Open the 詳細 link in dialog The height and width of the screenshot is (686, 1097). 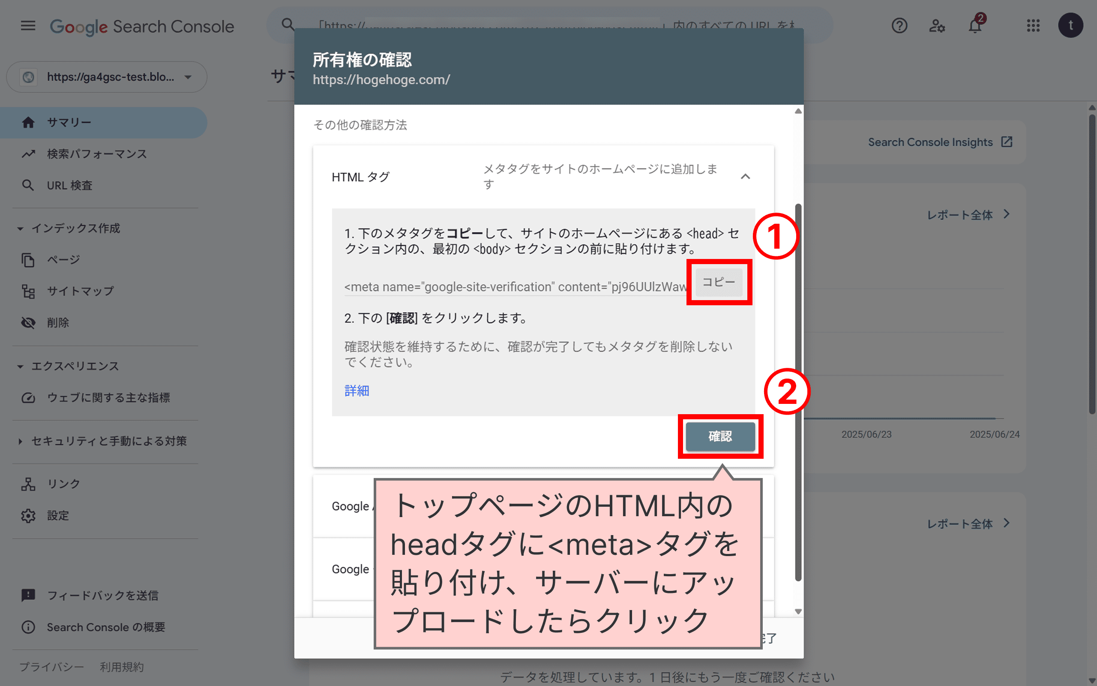(x=357, y=391)
